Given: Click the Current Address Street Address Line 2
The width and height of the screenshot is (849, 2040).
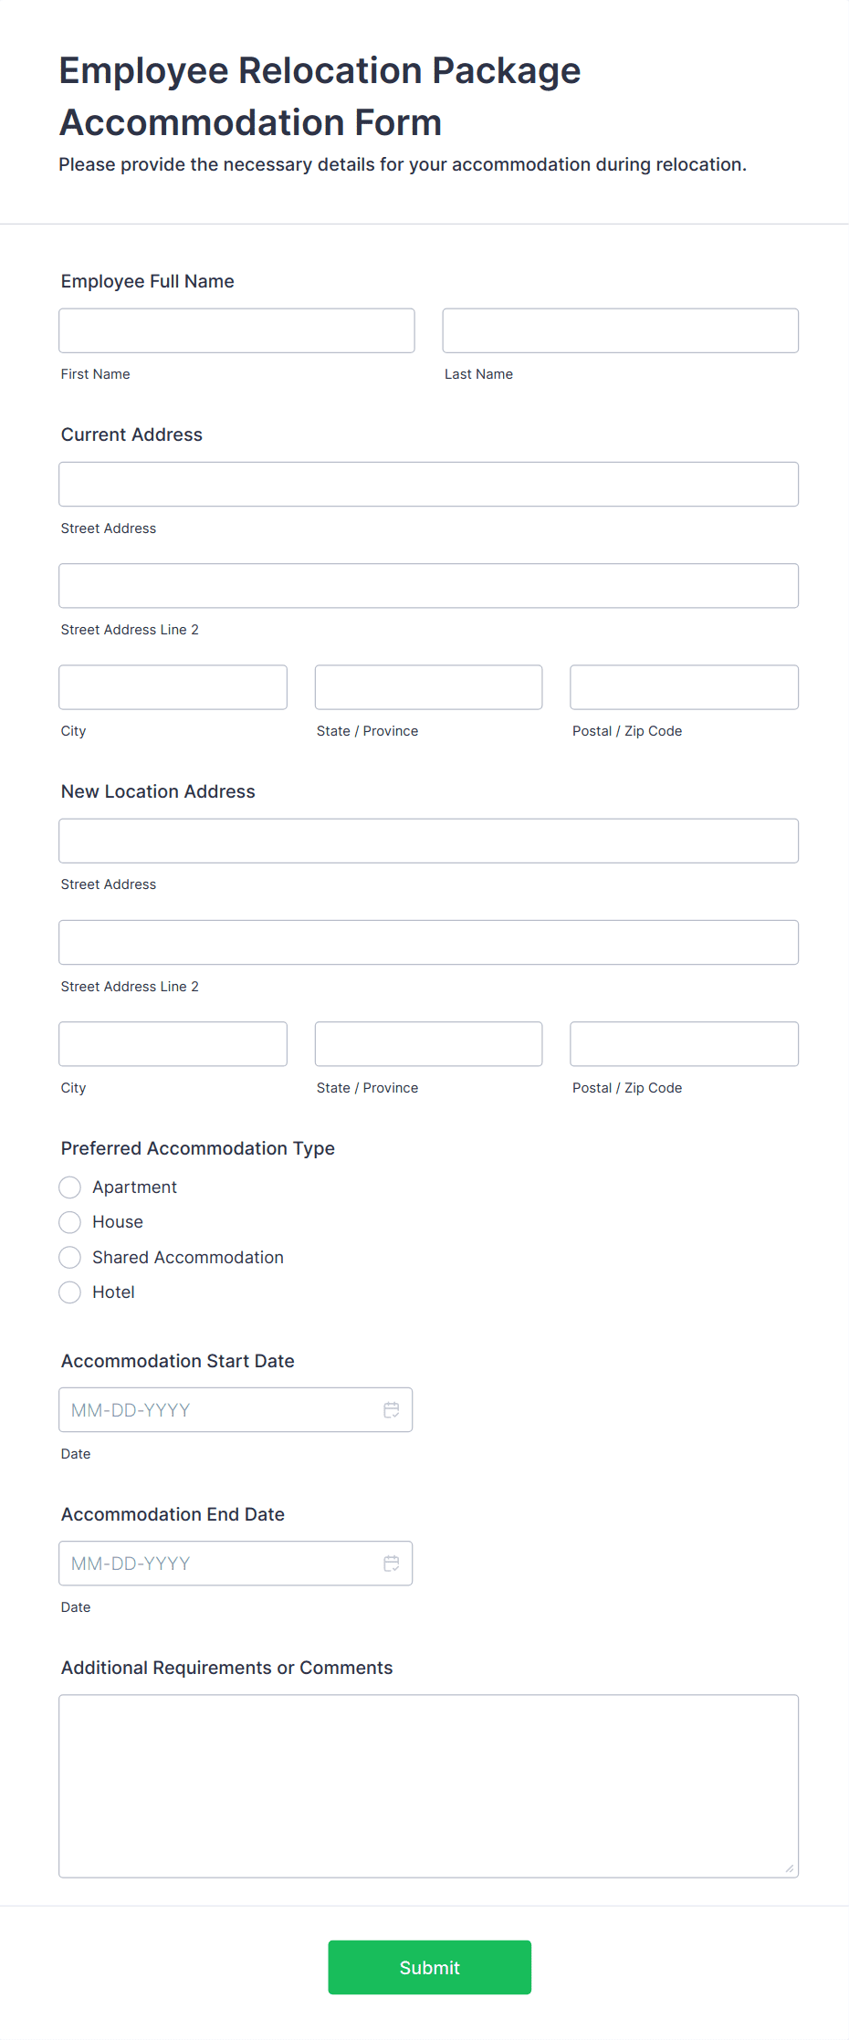Looking at the screenshot, I should (x=428, y=585).
